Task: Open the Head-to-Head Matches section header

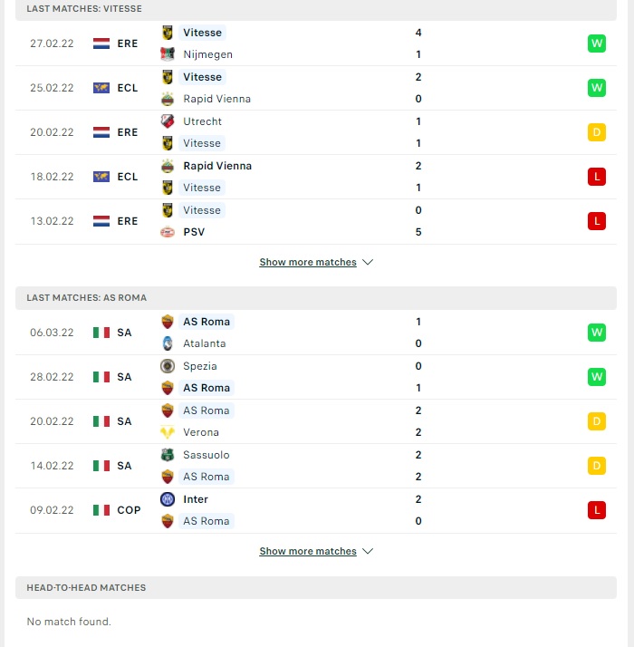Action: tap(316, 587)
